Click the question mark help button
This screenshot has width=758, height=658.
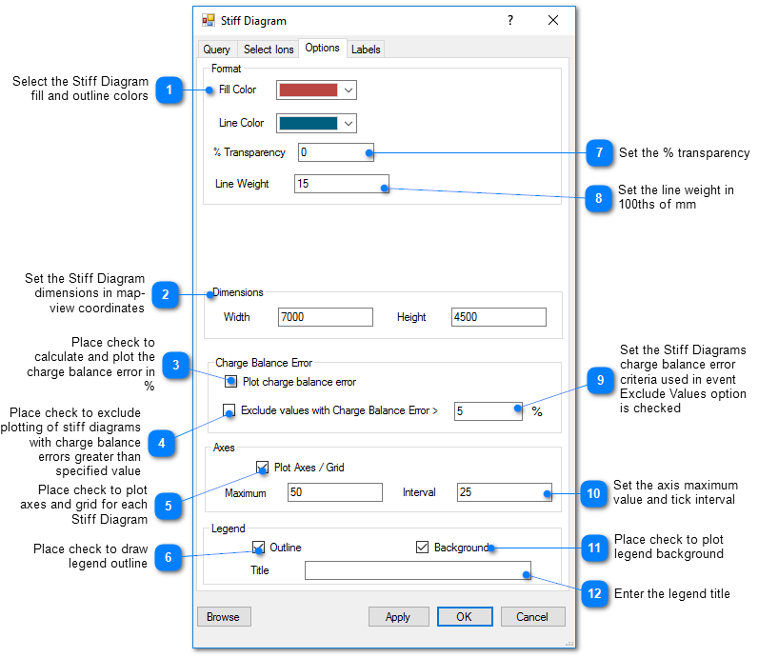[x=509, y=20]
